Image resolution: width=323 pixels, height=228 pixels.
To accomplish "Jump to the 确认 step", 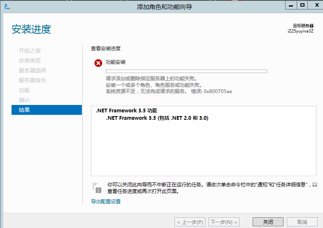I will click(24, 100).
